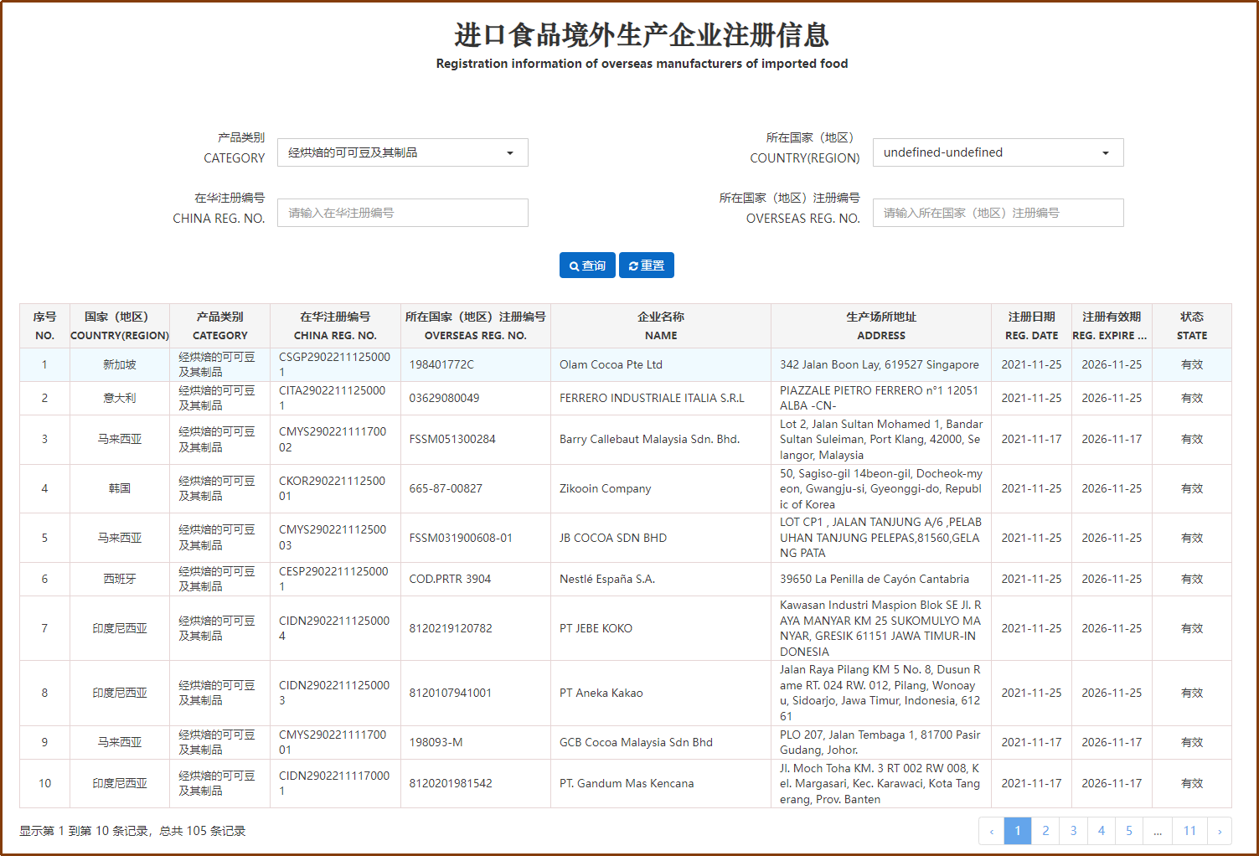This screenshot has height=856, width=1259.
Task: Click the address 39650 La Penilla de Cayón
Action: pyautogui.click(x=875, y=579)
